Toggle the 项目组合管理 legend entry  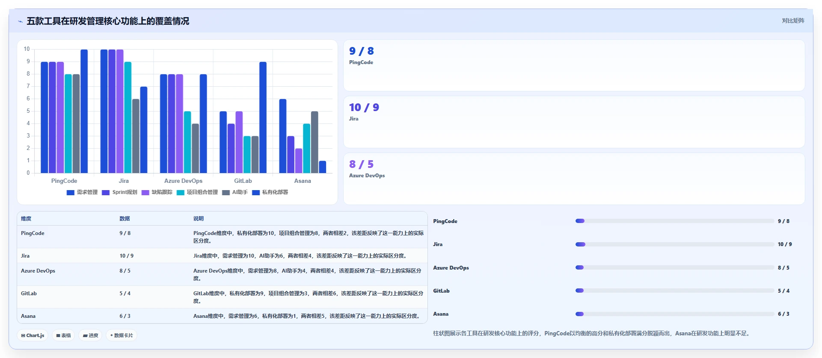point(197,192)
